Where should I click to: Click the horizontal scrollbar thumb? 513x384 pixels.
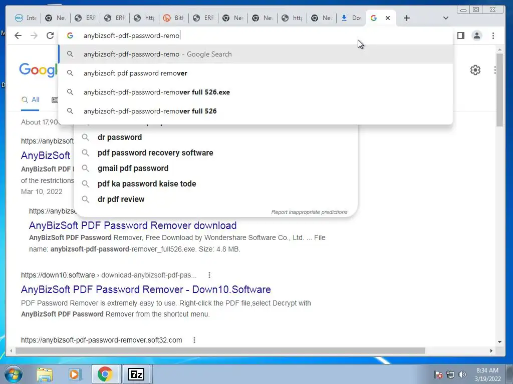click(x=220, y=350)
